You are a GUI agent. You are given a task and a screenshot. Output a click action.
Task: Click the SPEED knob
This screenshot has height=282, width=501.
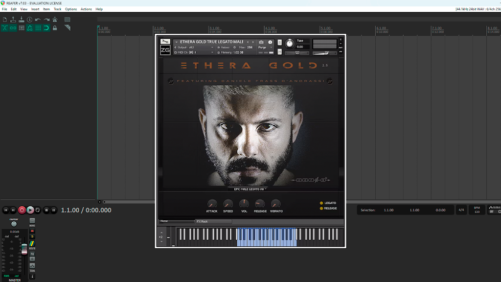point(228,204)
